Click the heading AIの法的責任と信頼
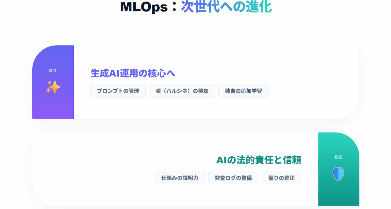 pyautogui.click(x=259, y=160)
